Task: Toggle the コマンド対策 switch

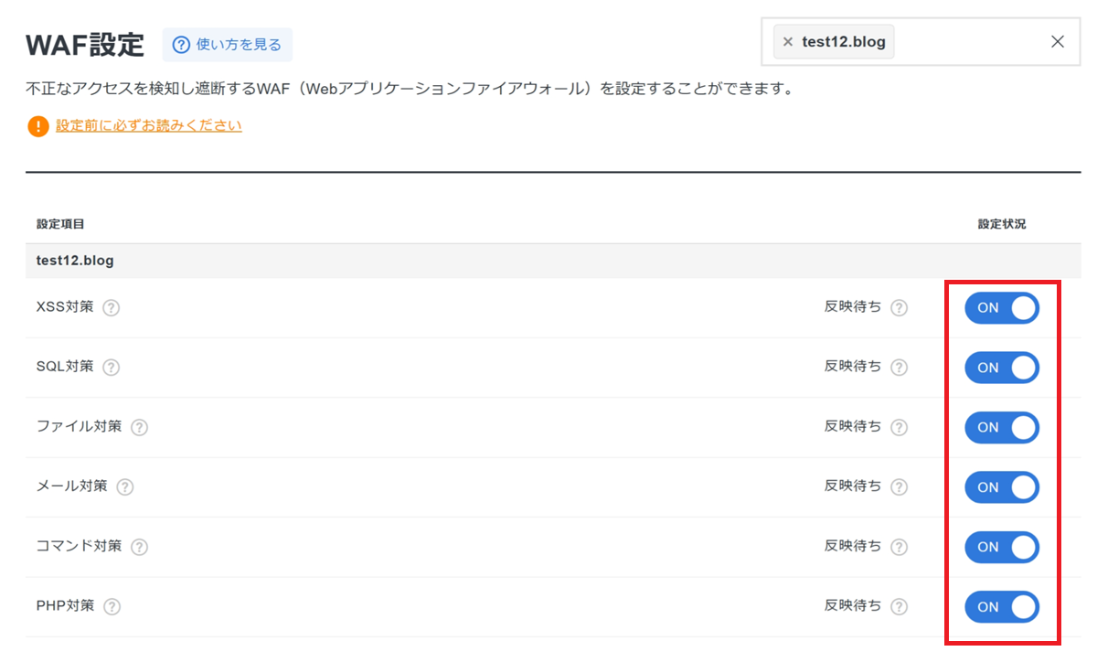Action: click(1001, 547)
